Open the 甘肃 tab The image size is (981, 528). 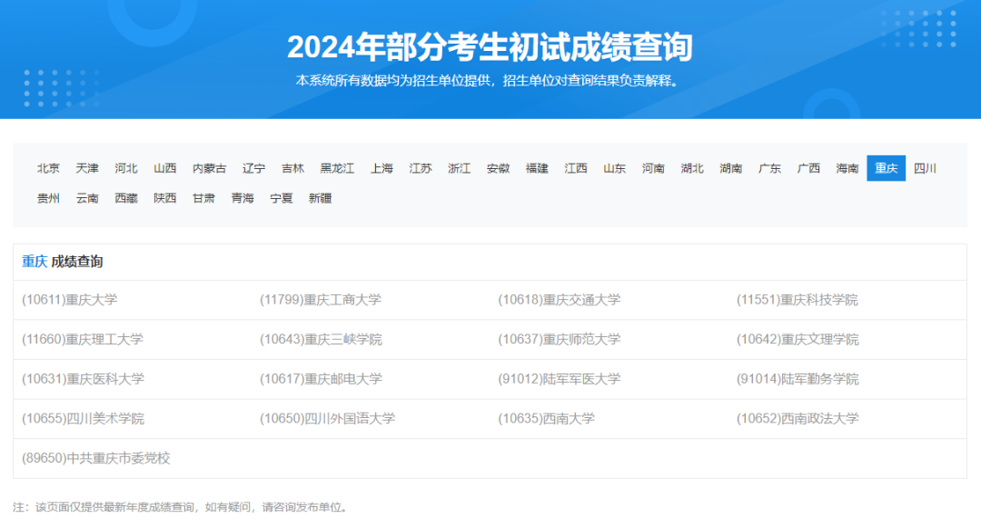(204, 198)
